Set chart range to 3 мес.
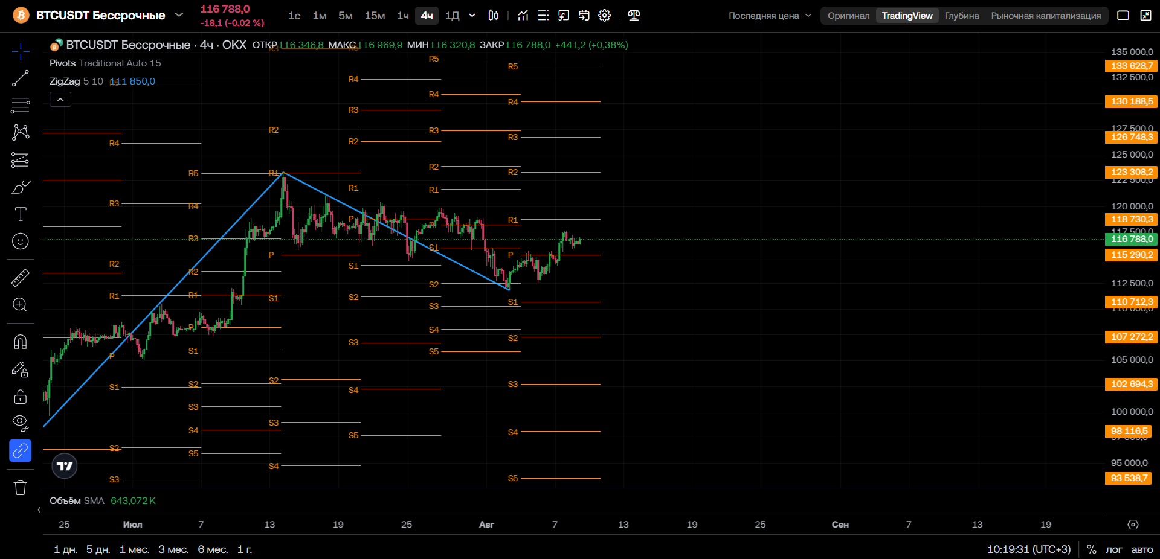The width and height of the screenshot is (1160, 559). pyautogui.click(x=173, y=549)
